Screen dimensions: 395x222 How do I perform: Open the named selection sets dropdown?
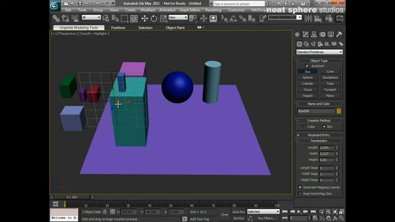point(285,17)
